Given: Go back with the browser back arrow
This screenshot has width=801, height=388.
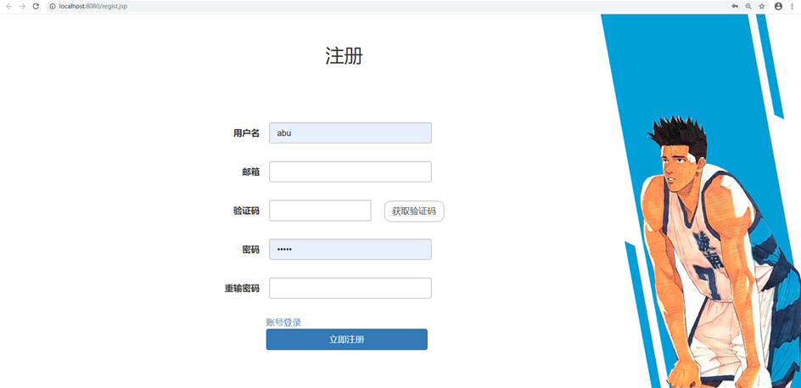Looking at the screenshot, I should [x=8, y=6].
